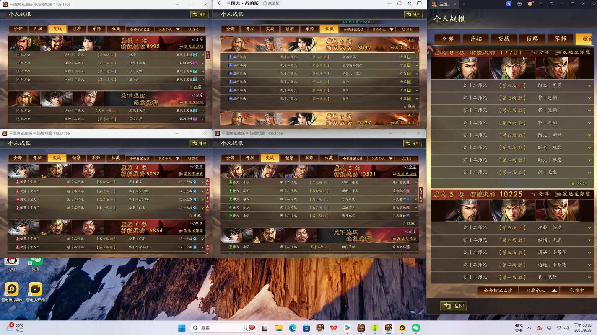Click the volume icon in system tray

point(567,328)
